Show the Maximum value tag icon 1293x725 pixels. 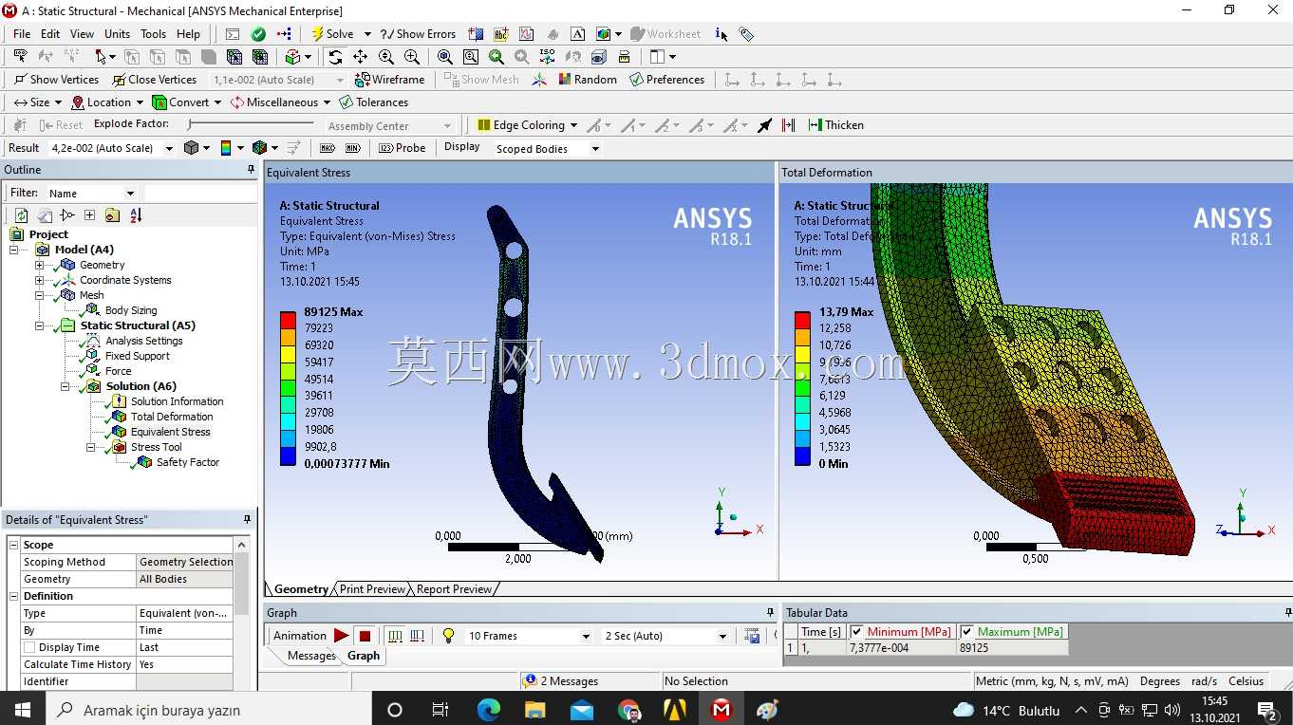pyautogui.click(x=328, y=148)
